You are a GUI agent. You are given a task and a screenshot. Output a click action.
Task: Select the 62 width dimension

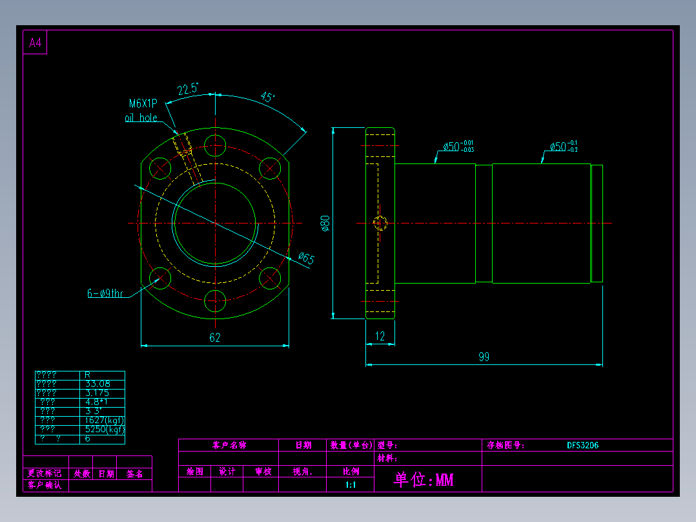click(x=215, y=338)
